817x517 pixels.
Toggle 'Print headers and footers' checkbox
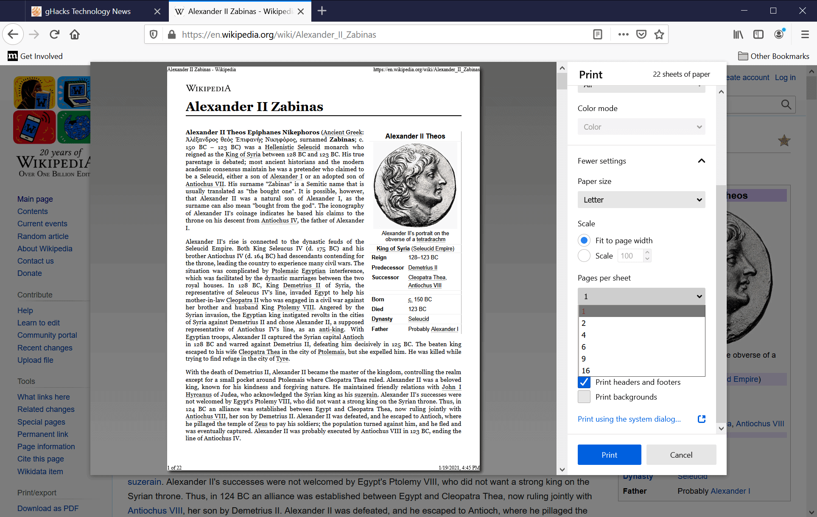pos(584,381)
